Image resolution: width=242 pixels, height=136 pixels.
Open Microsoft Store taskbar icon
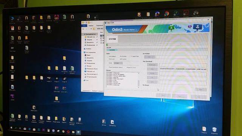coord(34,130)
